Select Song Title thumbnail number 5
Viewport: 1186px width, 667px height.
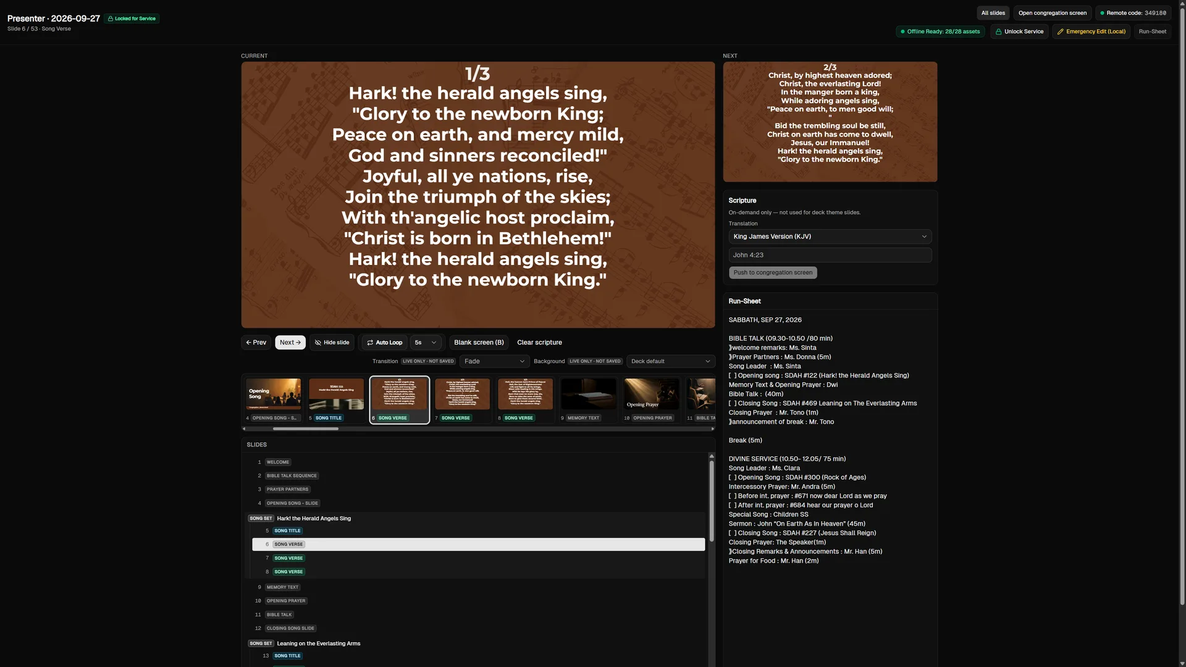click(336, 400)
